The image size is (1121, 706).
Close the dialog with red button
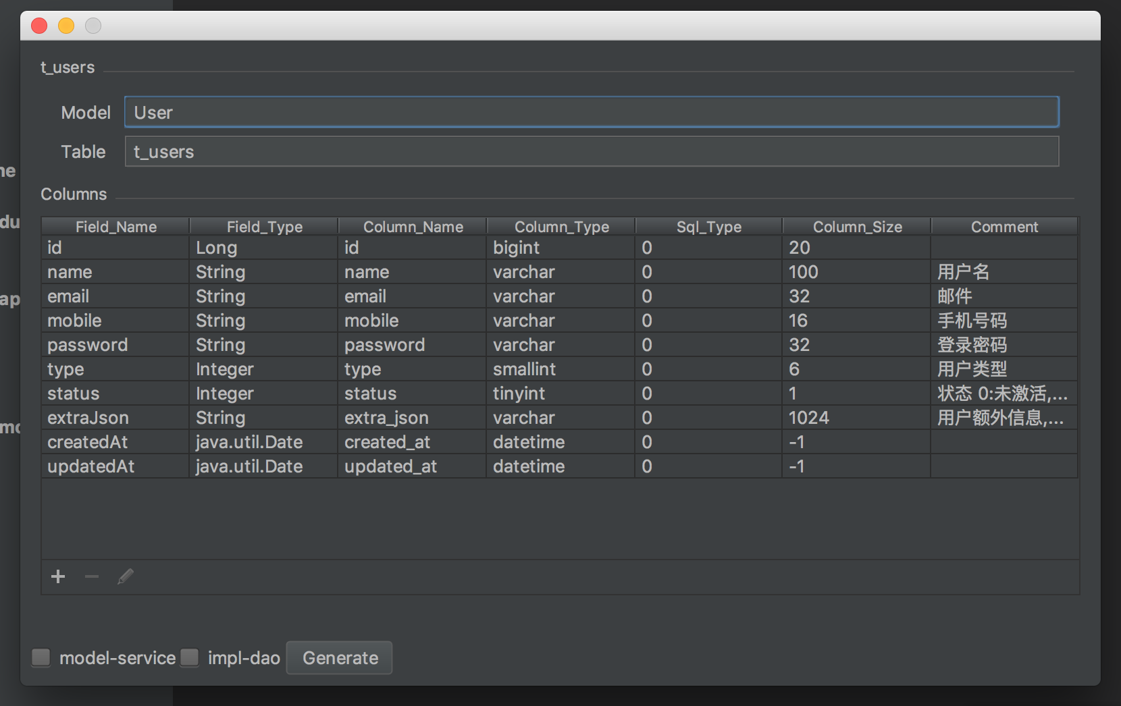(x=39, y=26)
